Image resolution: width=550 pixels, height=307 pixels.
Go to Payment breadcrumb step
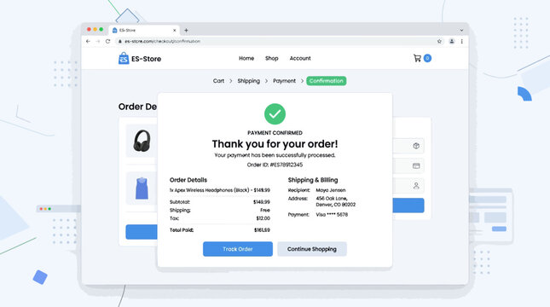(x=284, y=81)
